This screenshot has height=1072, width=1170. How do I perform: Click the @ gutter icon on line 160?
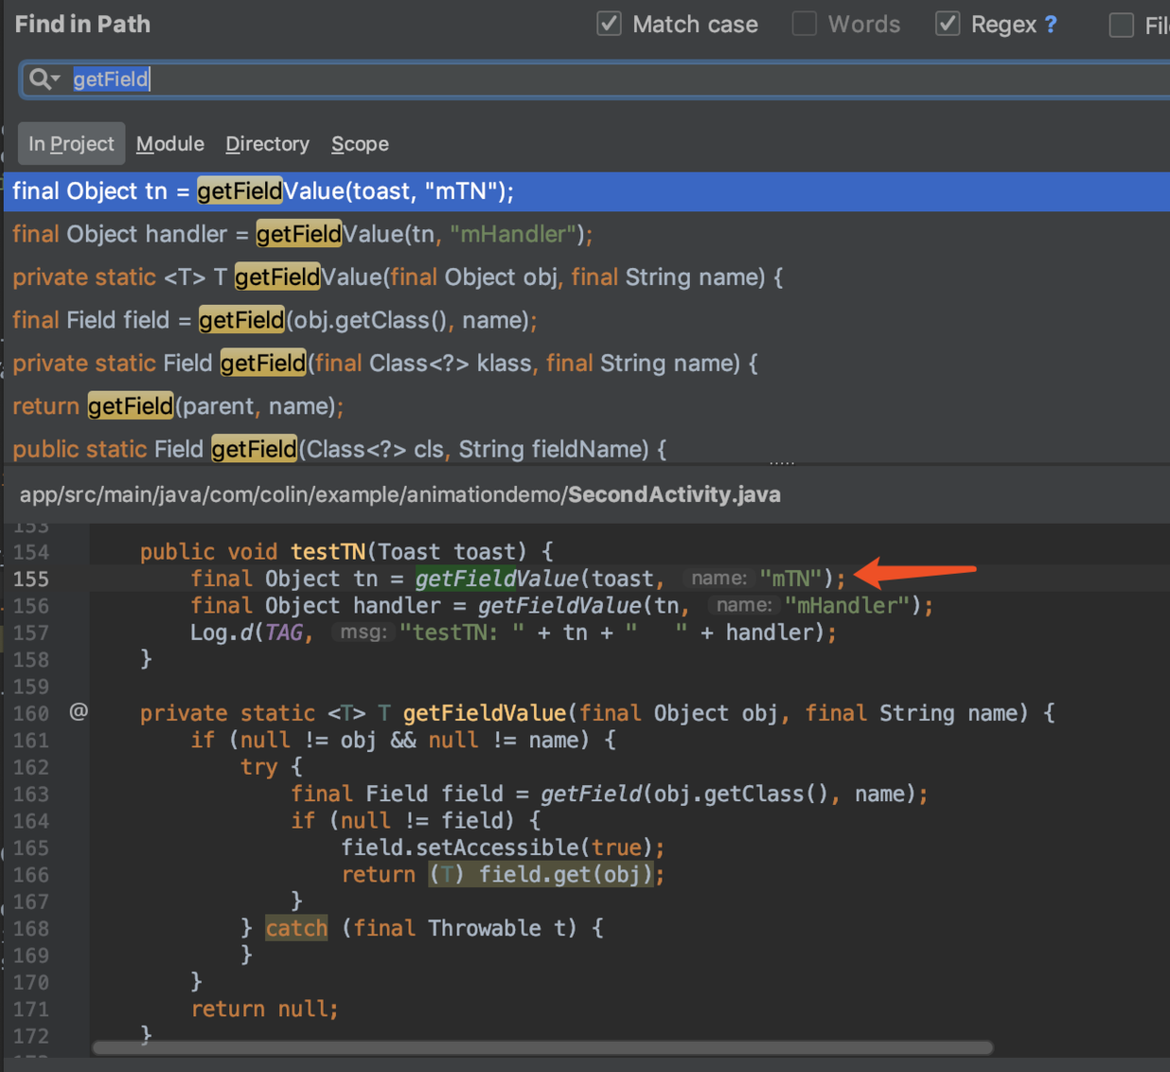78,712
